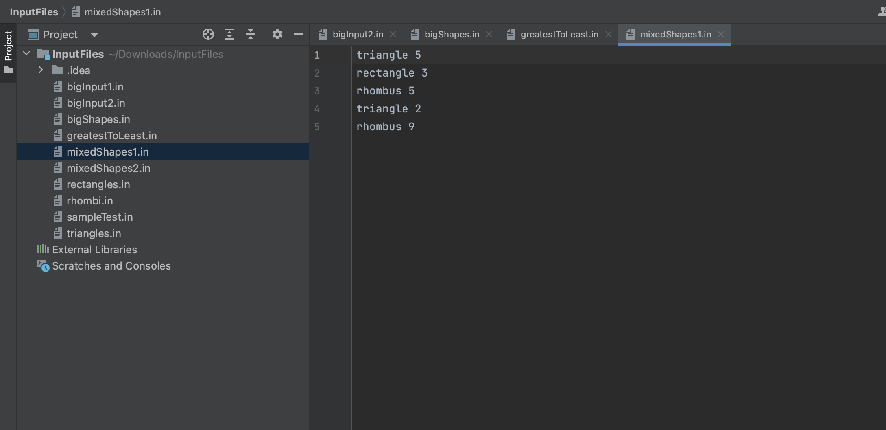Switch to the greatestToLeast.in tab
The image size is (886, 430).
click(559, 34)
